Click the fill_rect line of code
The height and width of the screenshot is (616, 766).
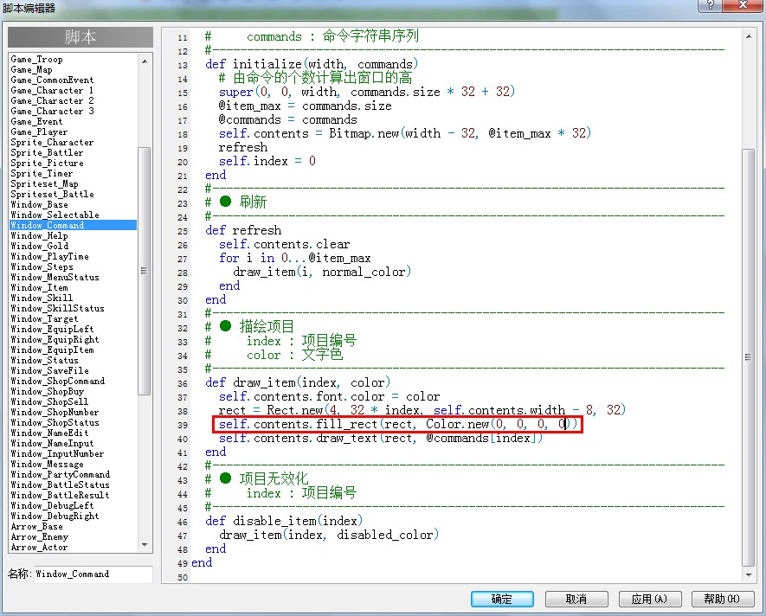tap(398, 424)
